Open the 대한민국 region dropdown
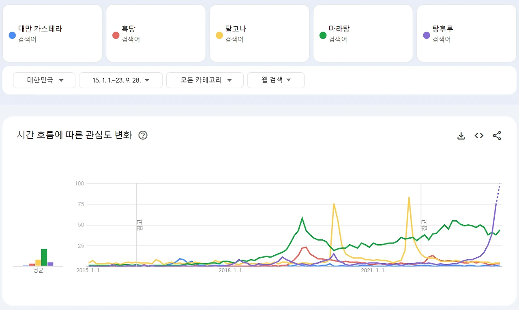 click(44, 80)
